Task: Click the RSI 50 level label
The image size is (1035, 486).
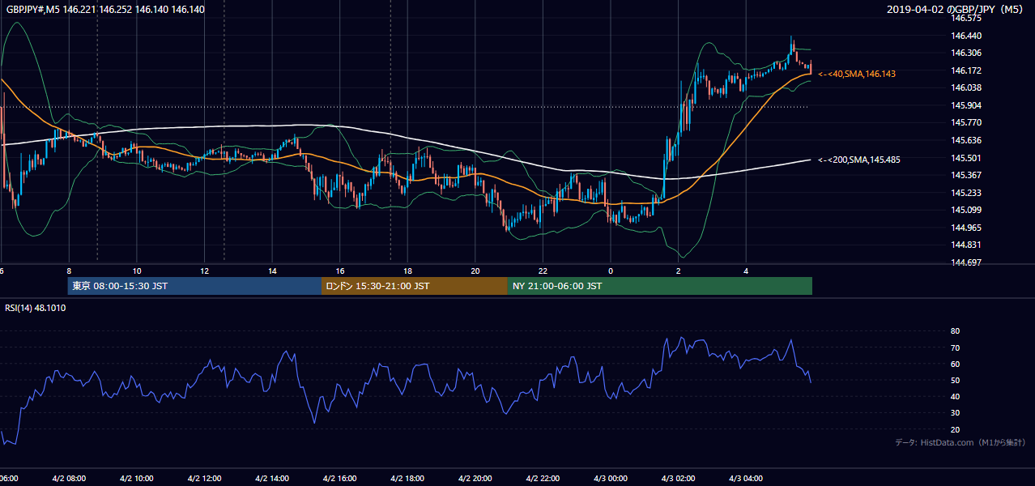Action: coord(955,380)
